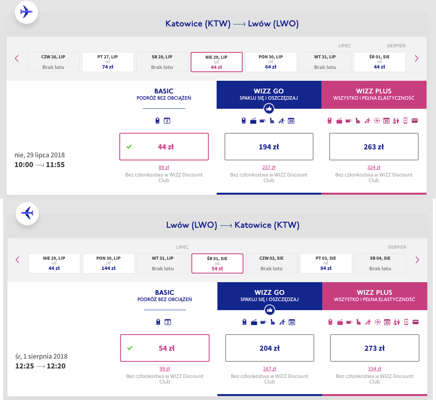Click the return WIZZ PLUS header banner
The height and width of the screenshot is (400, 436).
coord(375,296)
